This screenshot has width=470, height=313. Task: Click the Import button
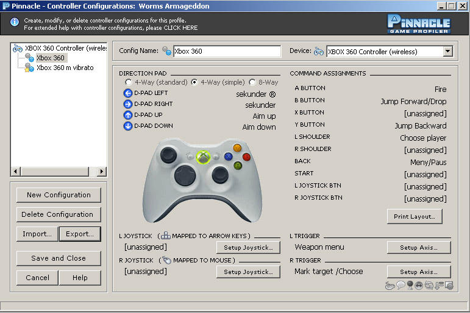[x=37, y=234]
